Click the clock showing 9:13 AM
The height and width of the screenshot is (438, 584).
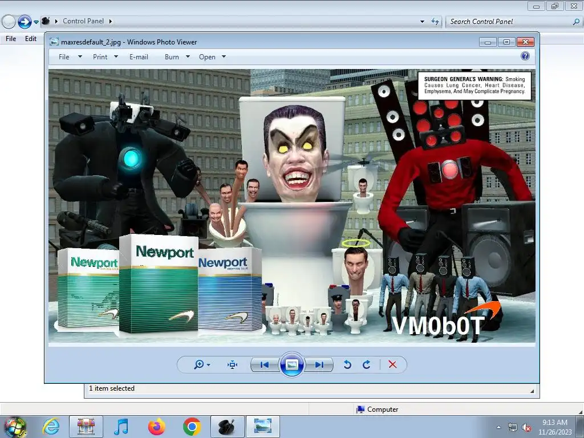tap(554, 423)
